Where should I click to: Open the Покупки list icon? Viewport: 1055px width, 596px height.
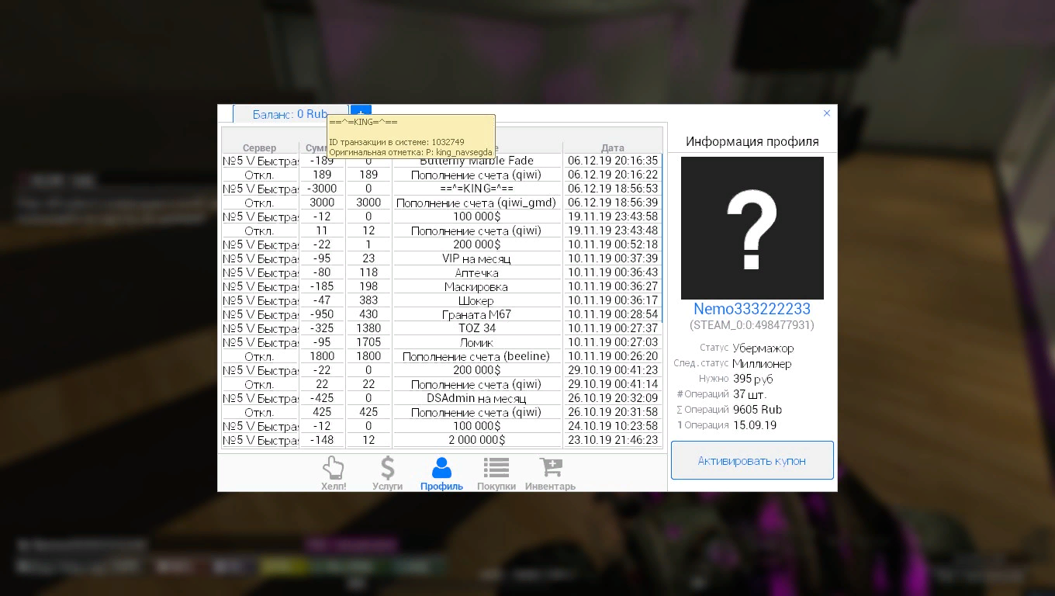(496, 473)
